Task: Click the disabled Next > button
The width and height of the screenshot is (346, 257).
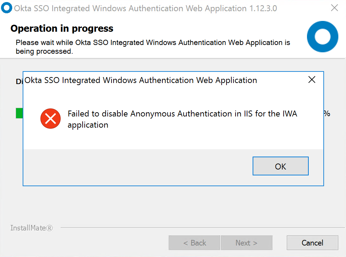Action: (246, 243)
